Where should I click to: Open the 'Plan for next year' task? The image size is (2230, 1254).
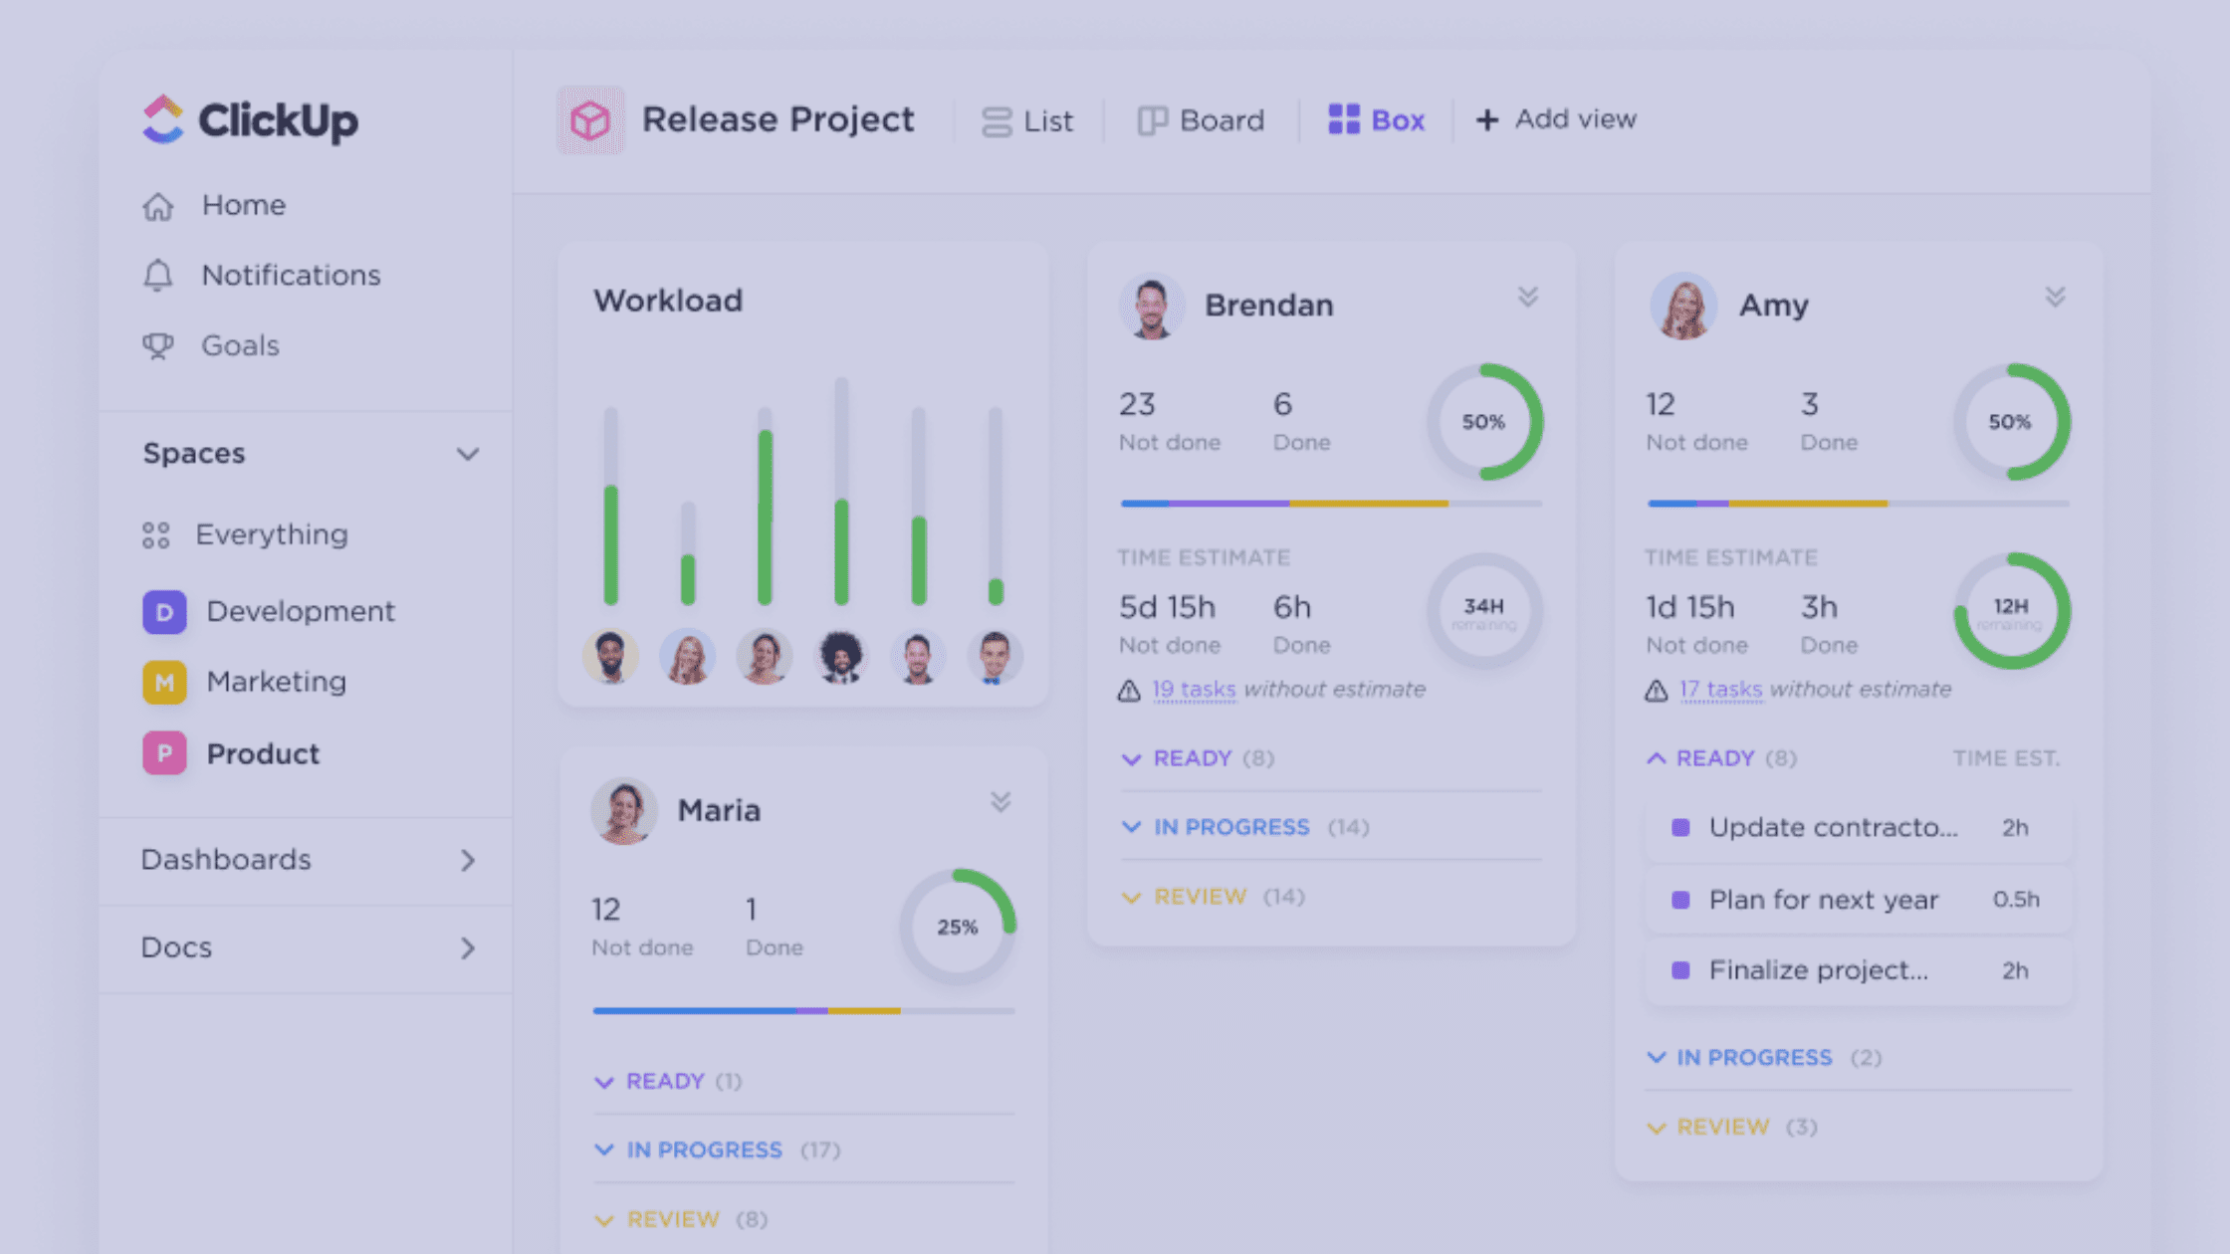[1823, 900]
